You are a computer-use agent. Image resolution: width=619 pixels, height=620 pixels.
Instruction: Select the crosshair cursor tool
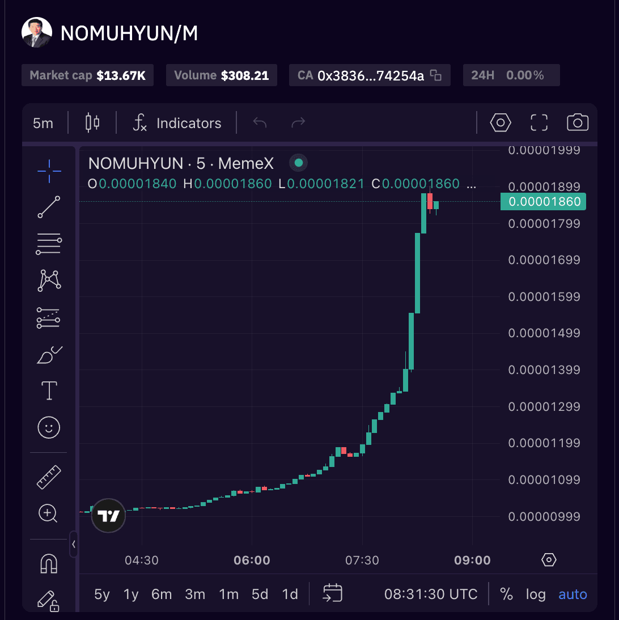click(49, 171)
